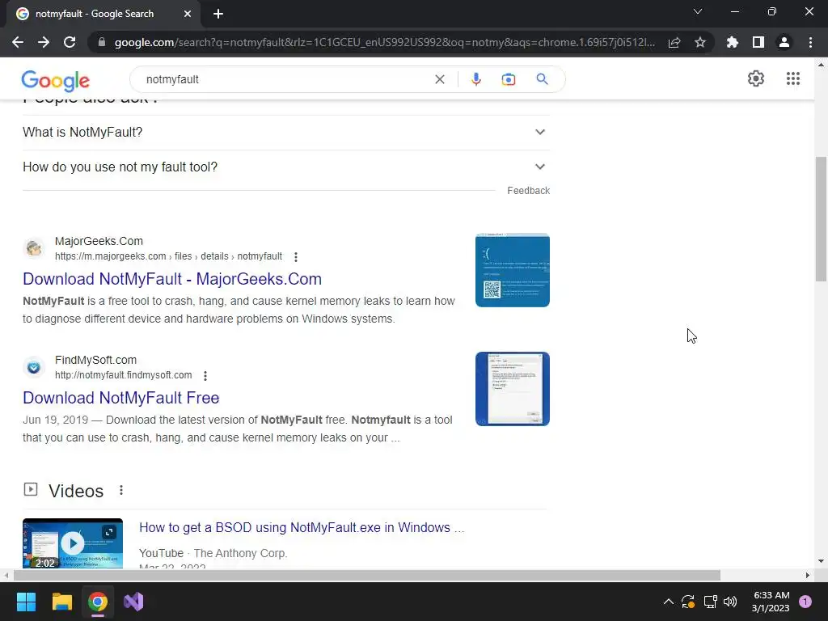Image resolution: width=828 pixels, height=621 pixels.
Task: Open Visual Studio from taskbar
Action: [133, 602]
